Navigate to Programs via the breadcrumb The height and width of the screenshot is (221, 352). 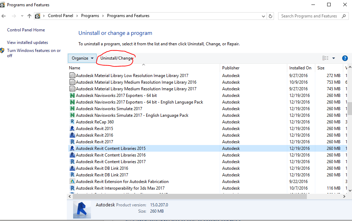tap(90, 16)
